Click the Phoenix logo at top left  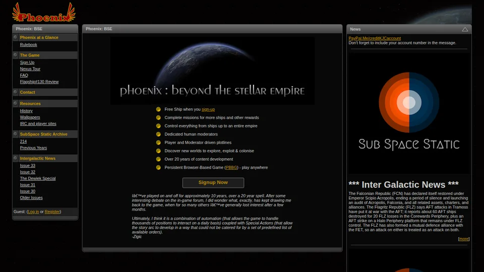[43, 13]
